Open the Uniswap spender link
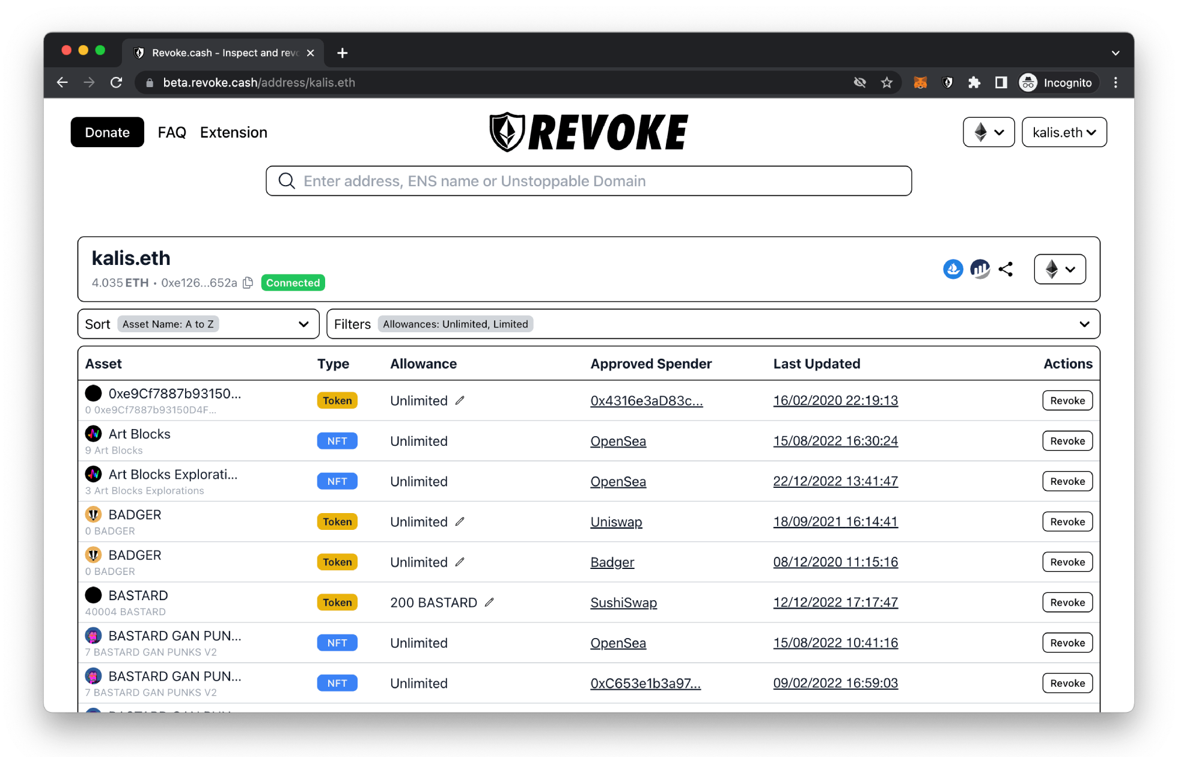Viewport: 1178px width, 757px height. pyautogui.click(x=616, y=521)
